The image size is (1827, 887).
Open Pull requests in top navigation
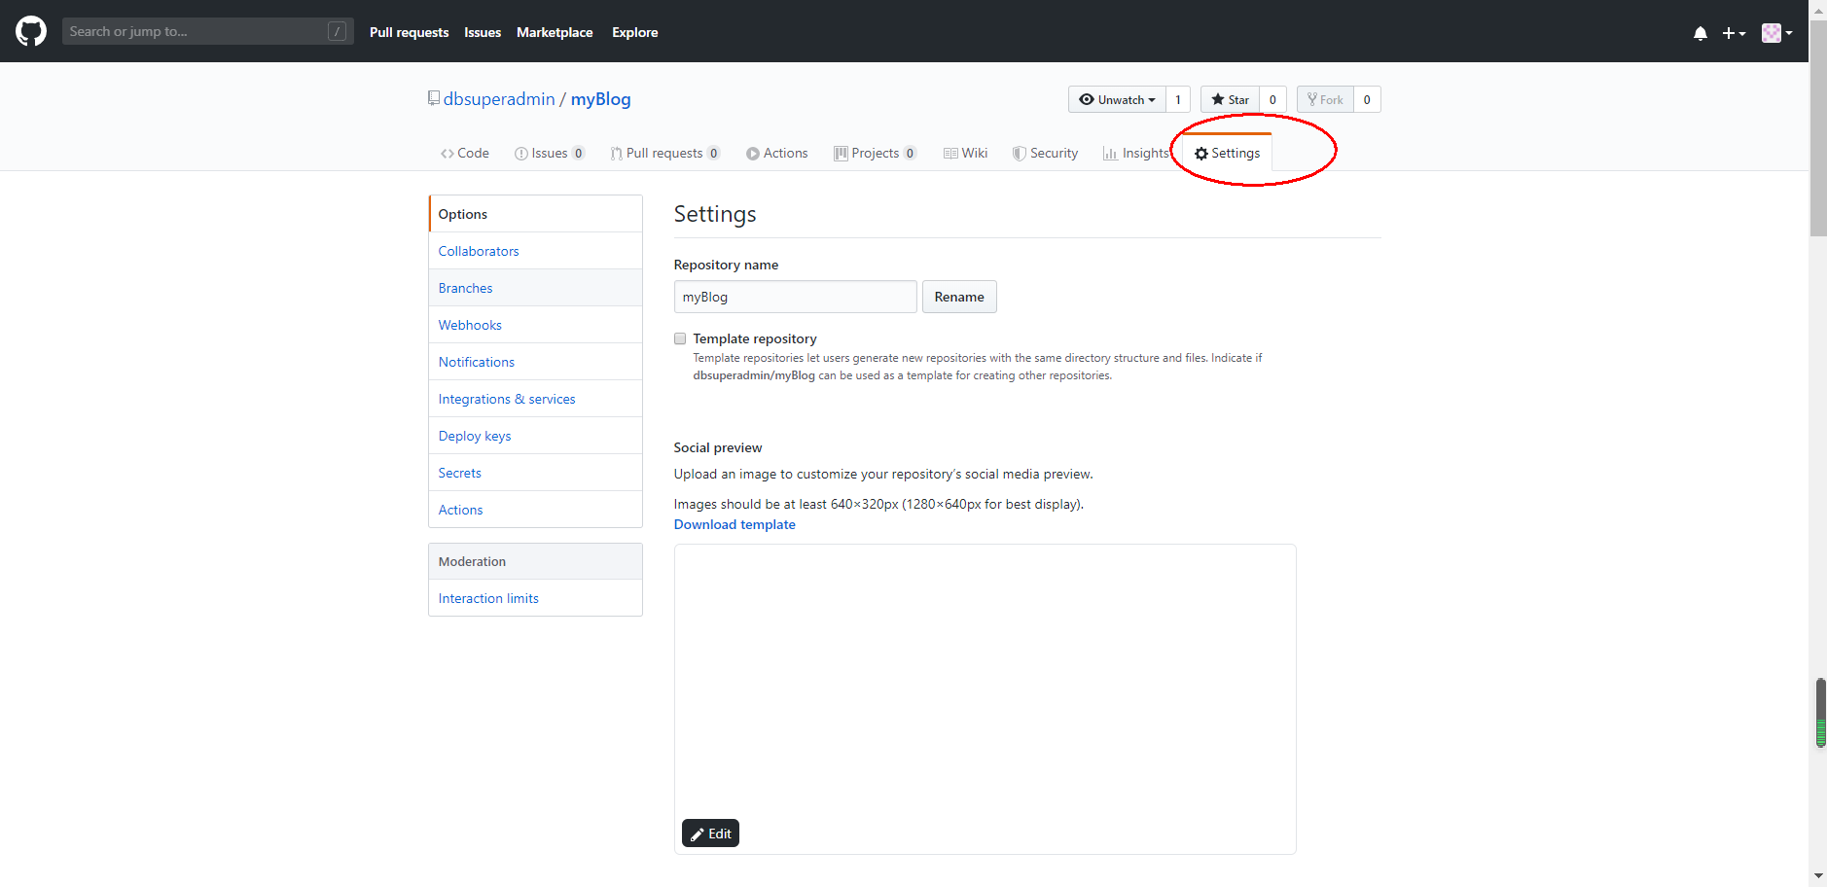pos(409,32)
